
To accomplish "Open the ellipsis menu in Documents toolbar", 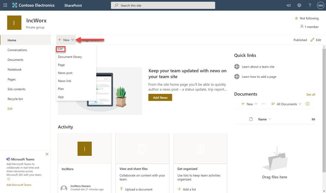I will (263, 104).
